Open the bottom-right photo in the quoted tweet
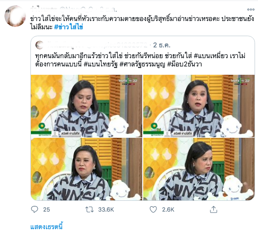258x236 pixels. coord(199,169)
